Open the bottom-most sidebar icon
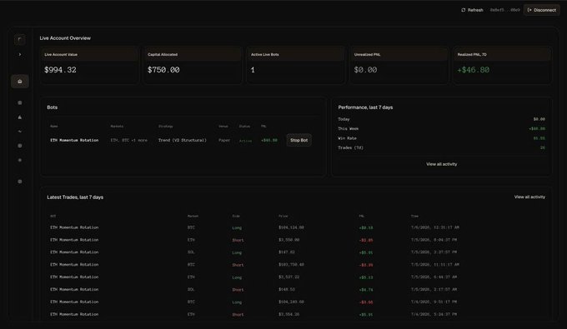 pyautogui.click(x=20, y=182)
